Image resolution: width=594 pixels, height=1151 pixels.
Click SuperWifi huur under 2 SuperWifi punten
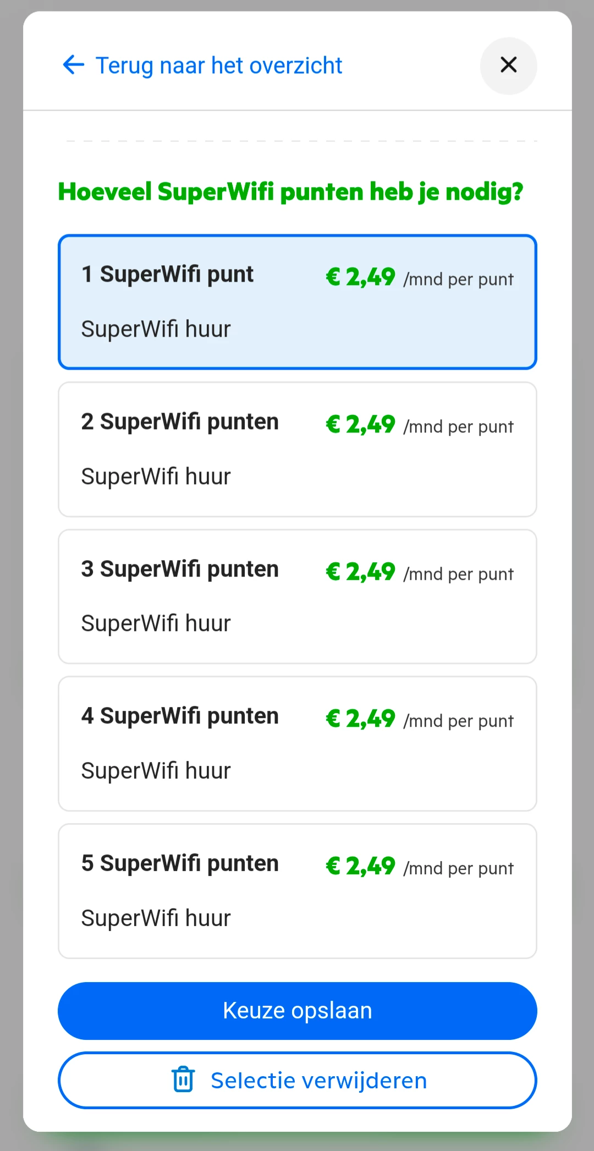coord(156,476)
